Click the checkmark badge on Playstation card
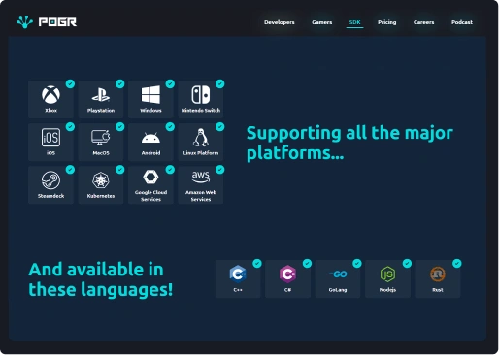This screenshot has width=499, height=355. 120,84
